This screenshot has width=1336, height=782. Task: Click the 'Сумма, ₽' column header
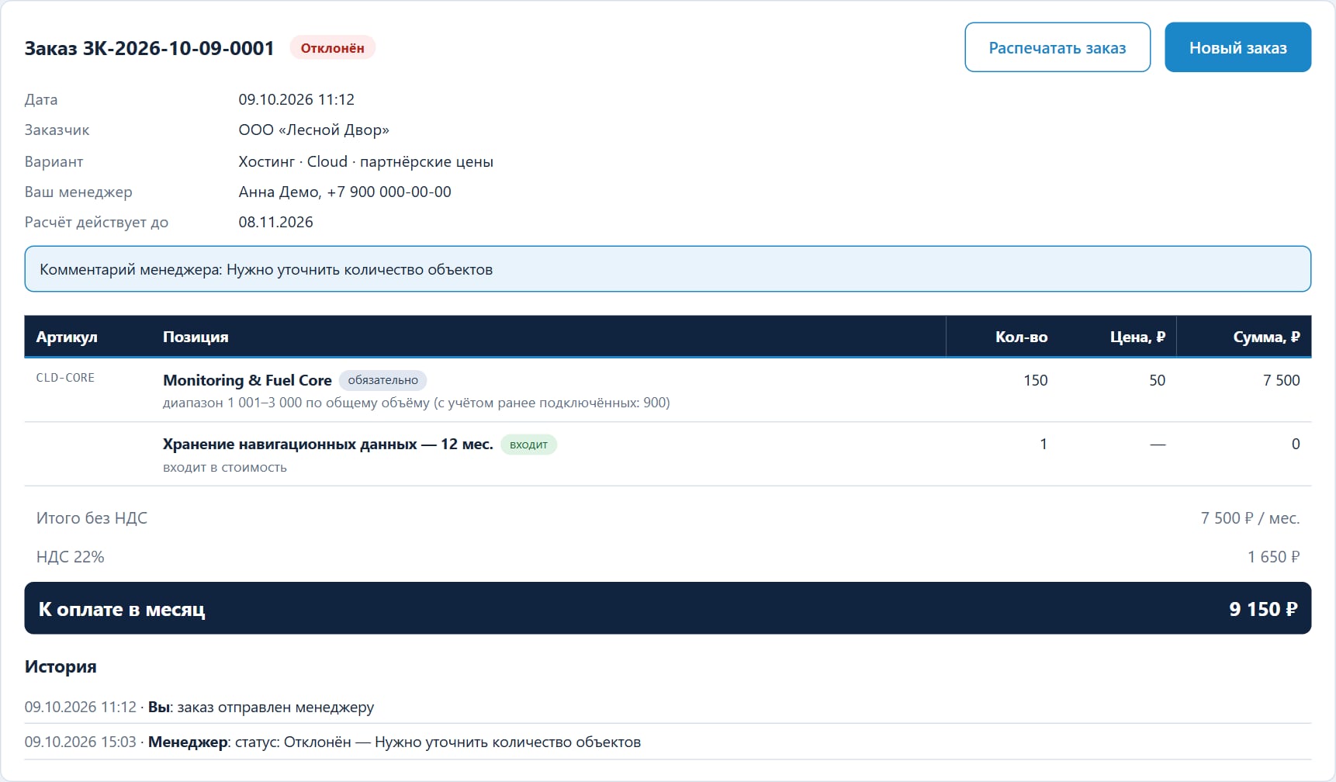(x=1266, y=337)
